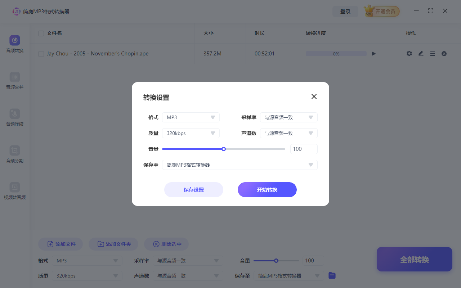Viewport: 461px width, 288px height.
Task: Switch to 音频分割 mode
Action: (14, 154)
